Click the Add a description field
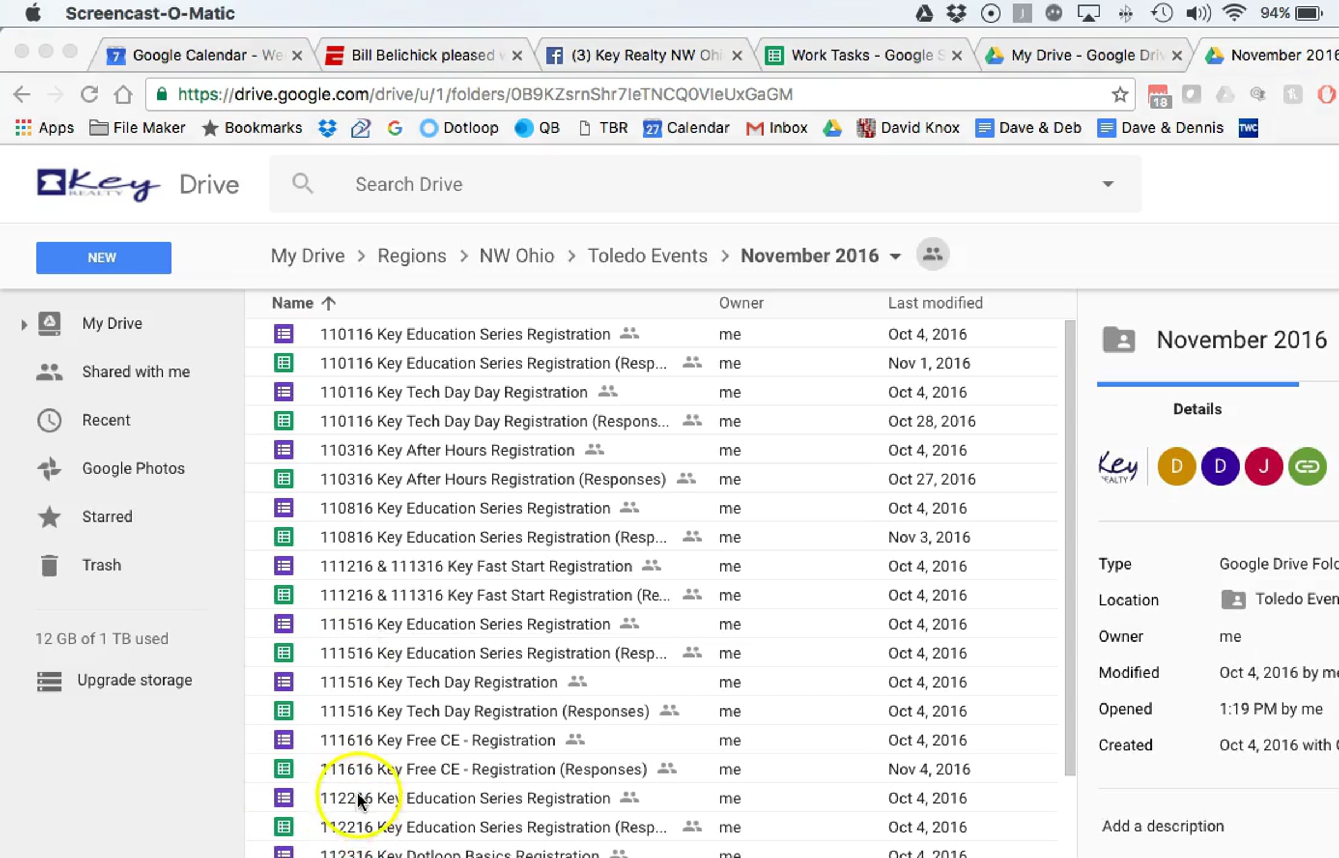The width and height of the screenshot is (1339, 858). pyautogui.click(x=1163, y=826)
